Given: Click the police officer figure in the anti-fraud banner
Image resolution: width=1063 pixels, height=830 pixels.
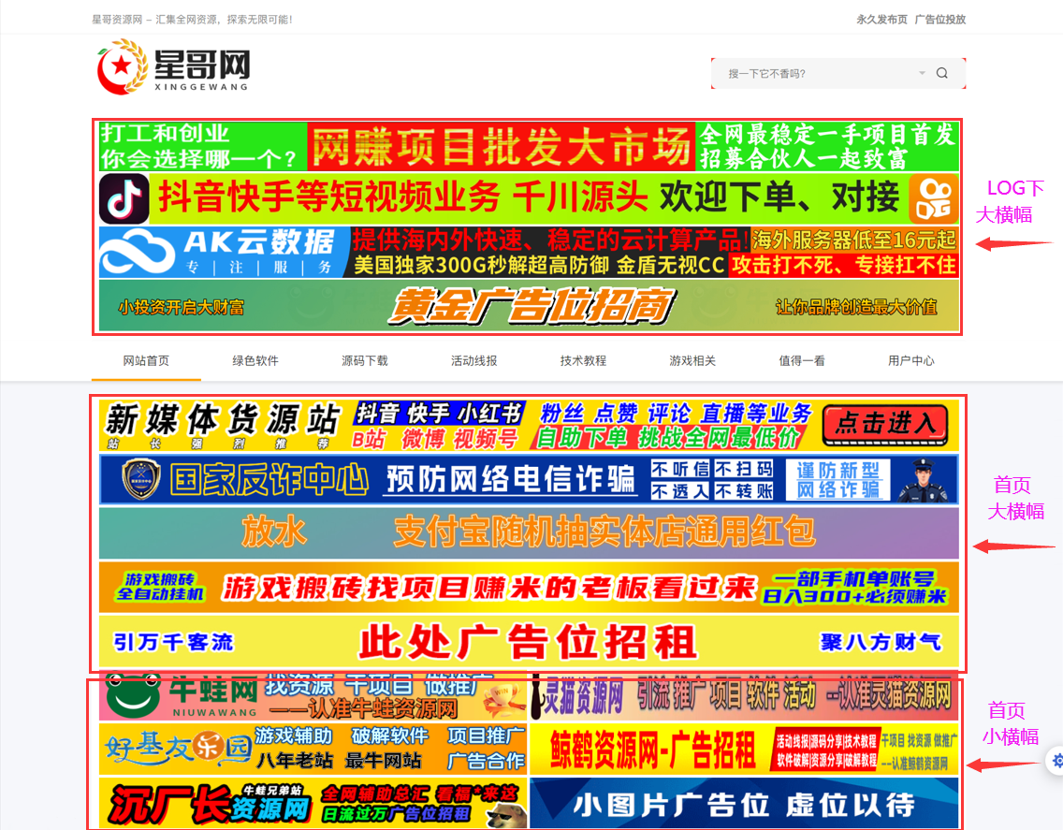Looking at the screenshot, I should click(924, 480).
